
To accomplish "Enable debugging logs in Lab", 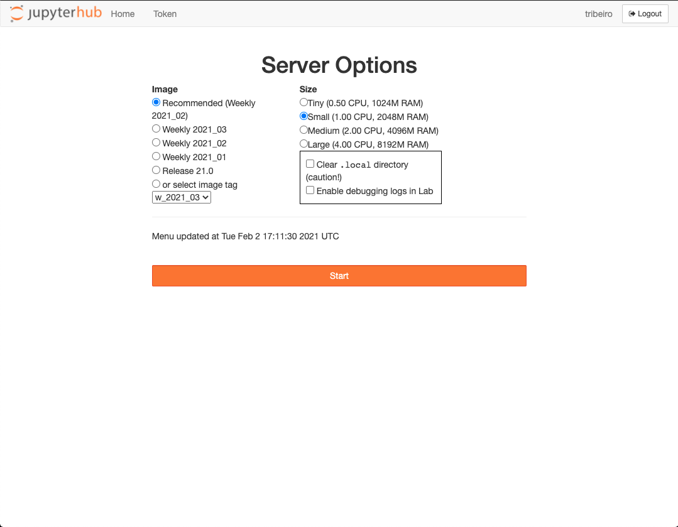I will pyautogui.click(x=310, y=190).
